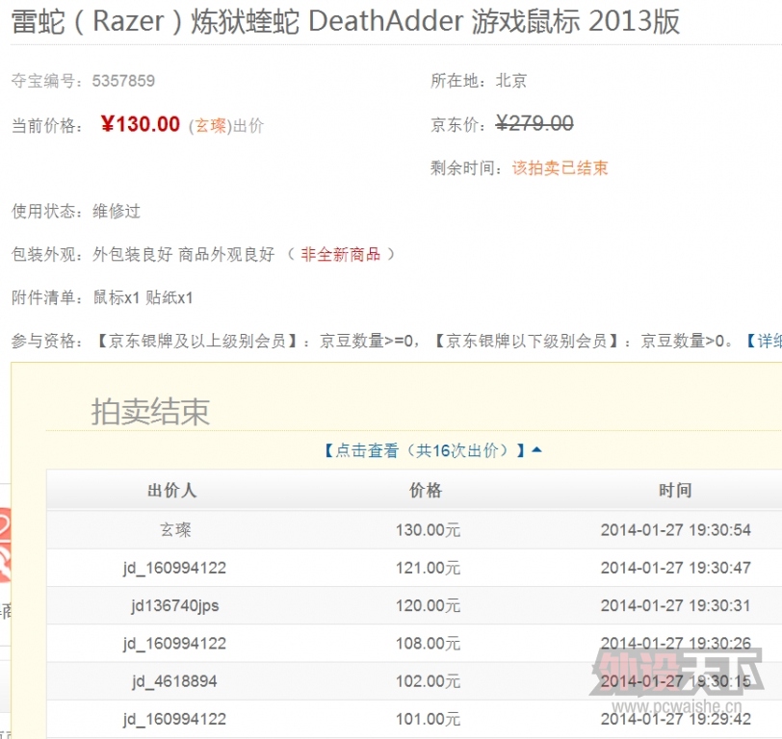
Task: Click the 该拍卖已结束 status text
Action: click(560, 168)
